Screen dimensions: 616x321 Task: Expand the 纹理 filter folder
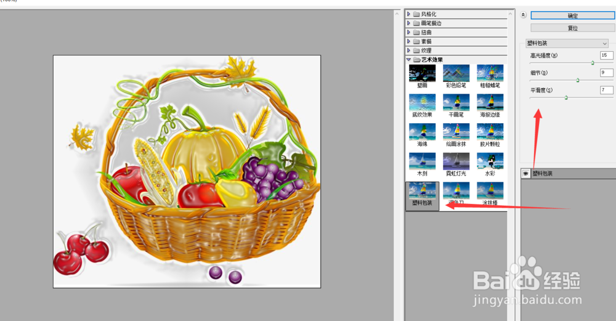408,51
